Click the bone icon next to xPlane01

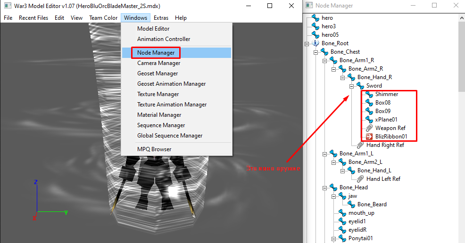click(x=369, y=120)
